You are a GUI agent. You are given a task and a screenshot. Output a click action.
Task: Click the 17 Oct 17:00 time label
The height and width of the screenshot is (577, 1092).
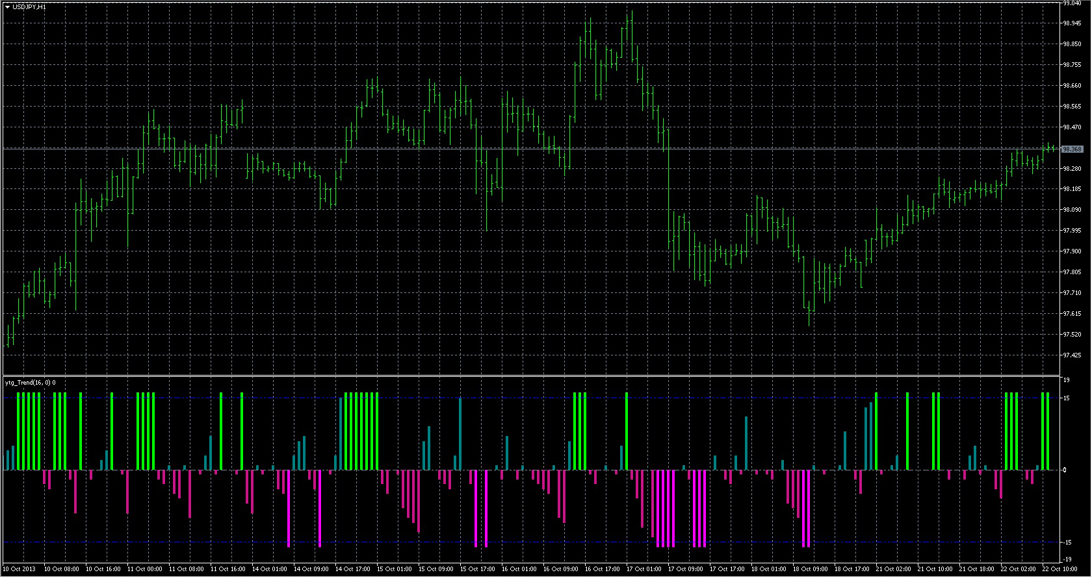(x=727, y=569)
